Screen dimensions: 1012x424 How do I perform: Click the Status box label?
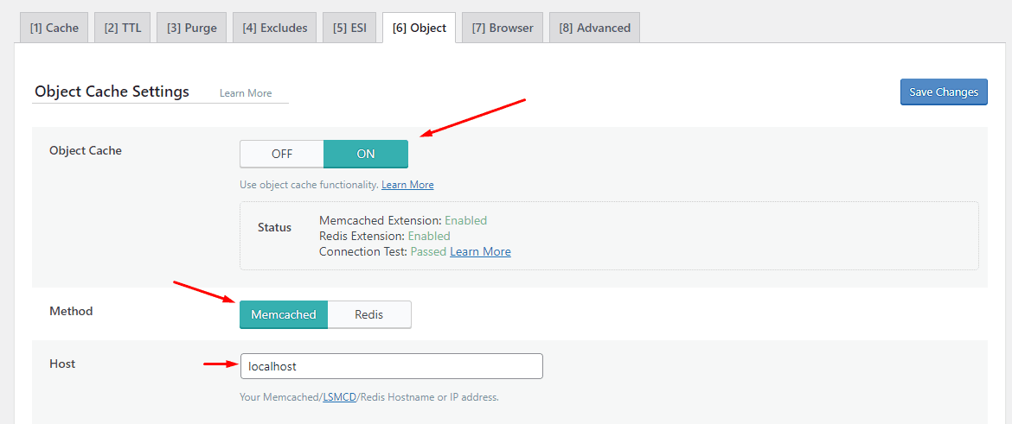tap(274, 227)
